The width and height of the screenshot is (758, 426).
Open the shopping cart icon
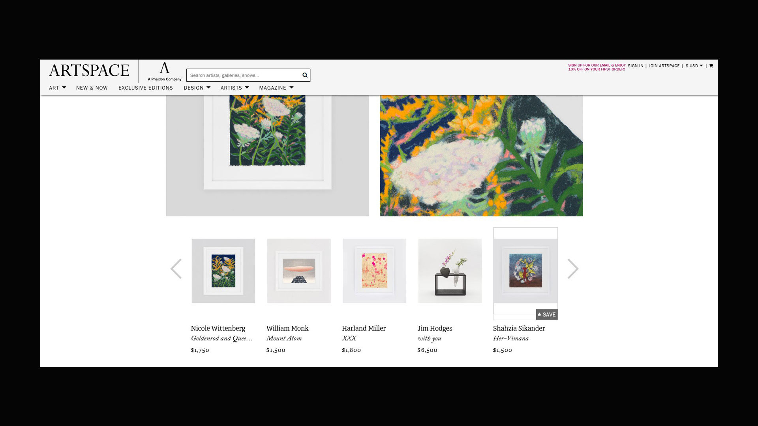(x=711, y=66)
